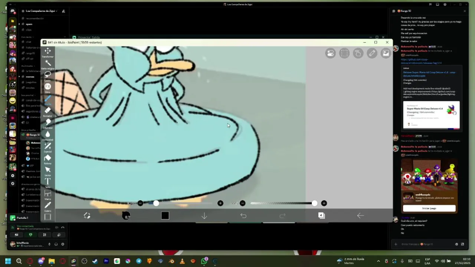Open Release Super Mario 64 Coop Deluxe link

click(429, 74)
